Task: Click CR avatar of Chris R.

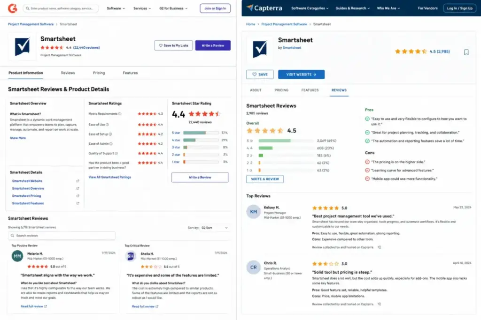Action: coord(253,268)
